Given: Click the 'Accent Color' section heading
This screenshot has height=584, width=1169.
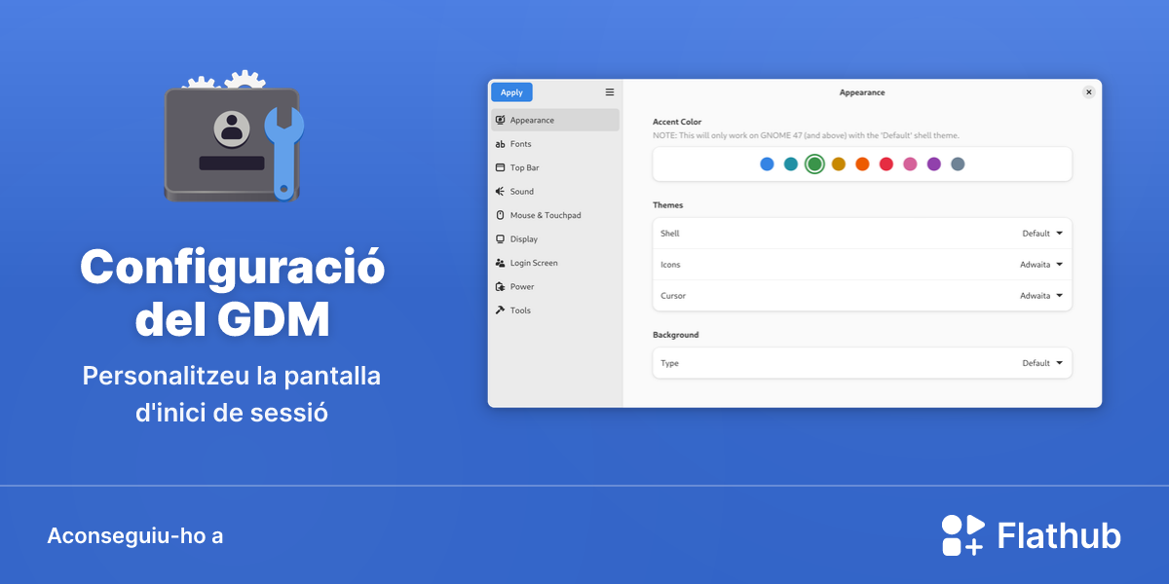Looking at the screenshot, I should coord(677,122).
